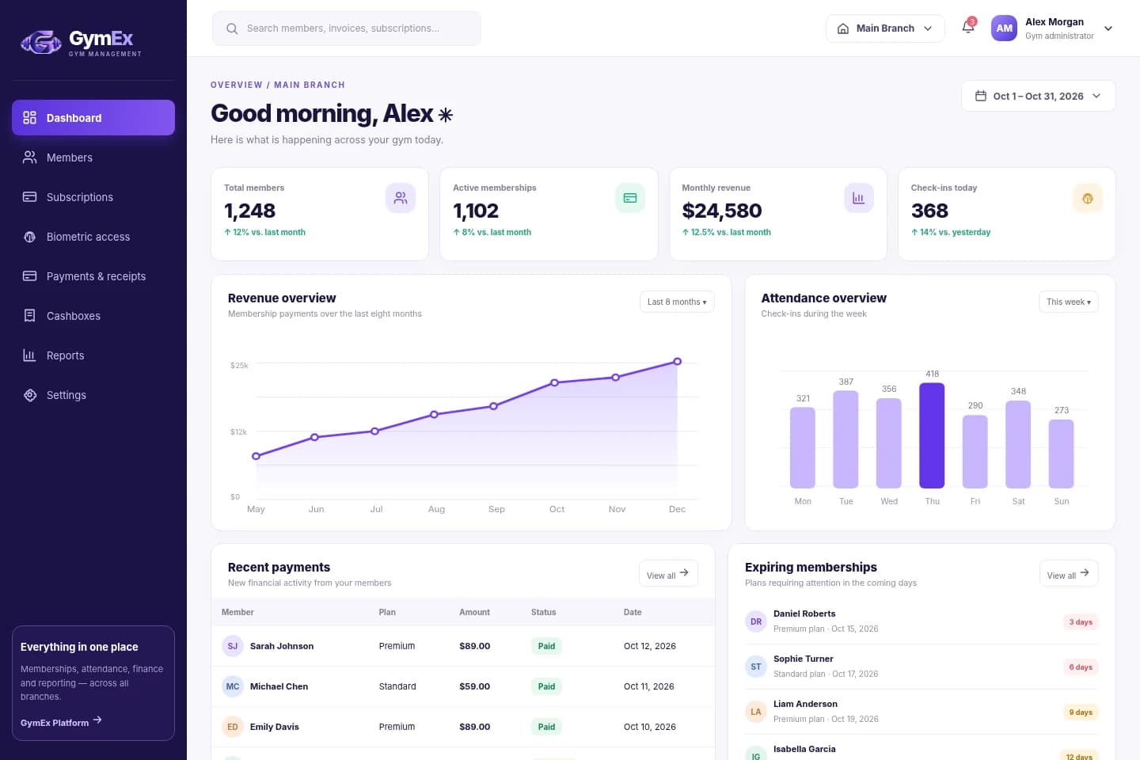Viewport: 1140px width, 760px height.
Task: Click the Total members people icon
Action: tap(401, 198)
